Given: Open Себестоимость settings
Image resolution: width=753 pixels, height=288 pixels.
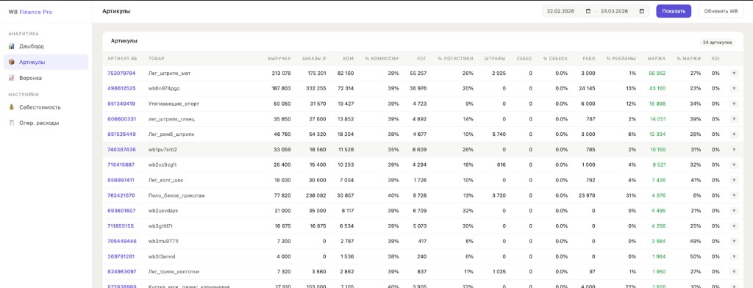Looking at the screenshot, I should pos(46,107).
